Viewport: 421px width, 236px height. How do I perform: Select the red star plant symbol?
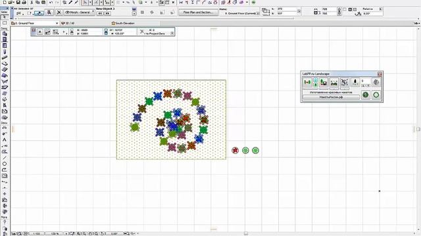tap(235, 150)
